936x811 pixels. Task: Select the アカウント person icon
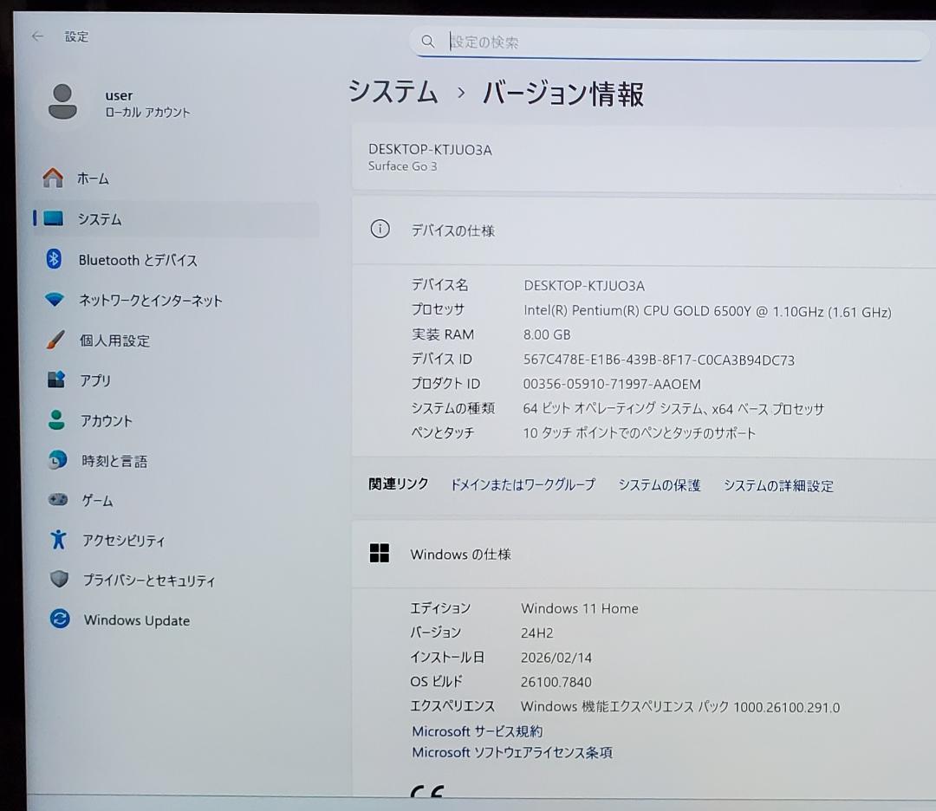click(x=57, y=420)
